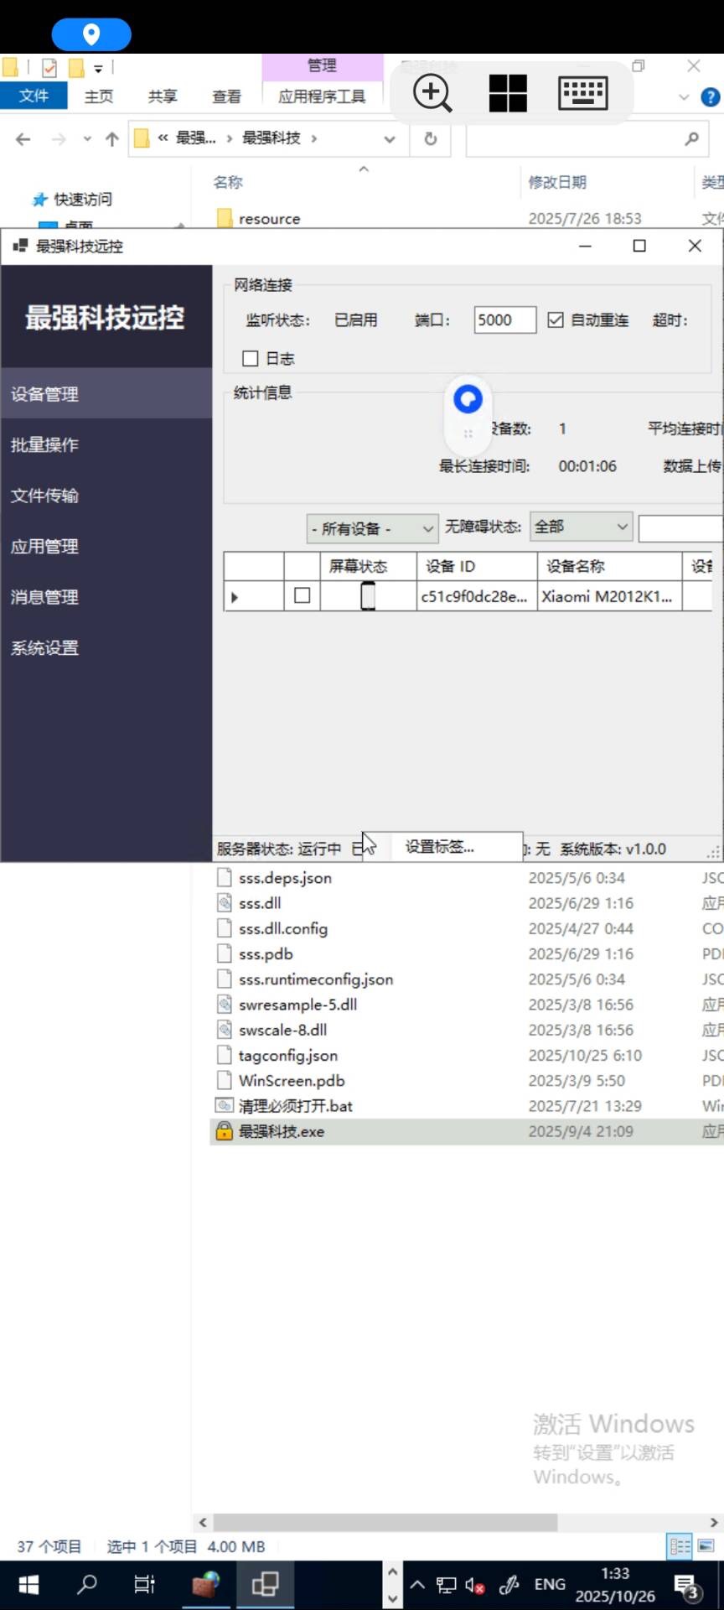Click the zoom-in magnifier icon
This screenshot has width=724, height=1610.
(x=432, y=92)
